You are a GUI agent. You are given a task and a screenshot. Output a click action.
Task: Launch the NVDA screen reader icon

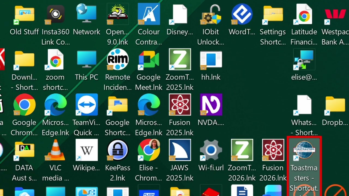tap(211, 105)
